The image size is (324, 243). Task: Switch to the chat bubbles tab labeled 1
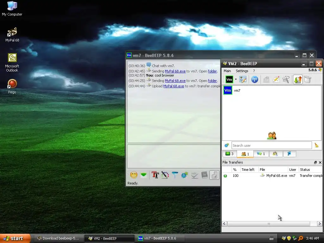click(261, 154)
